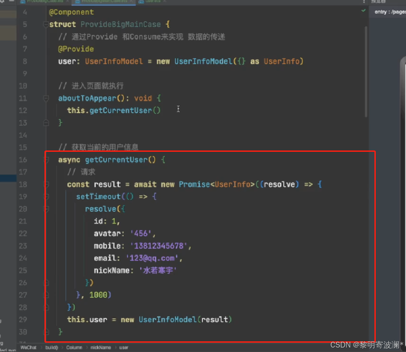Click the avatar value '456'
406x352 pixels.
[x=141, y=233]
